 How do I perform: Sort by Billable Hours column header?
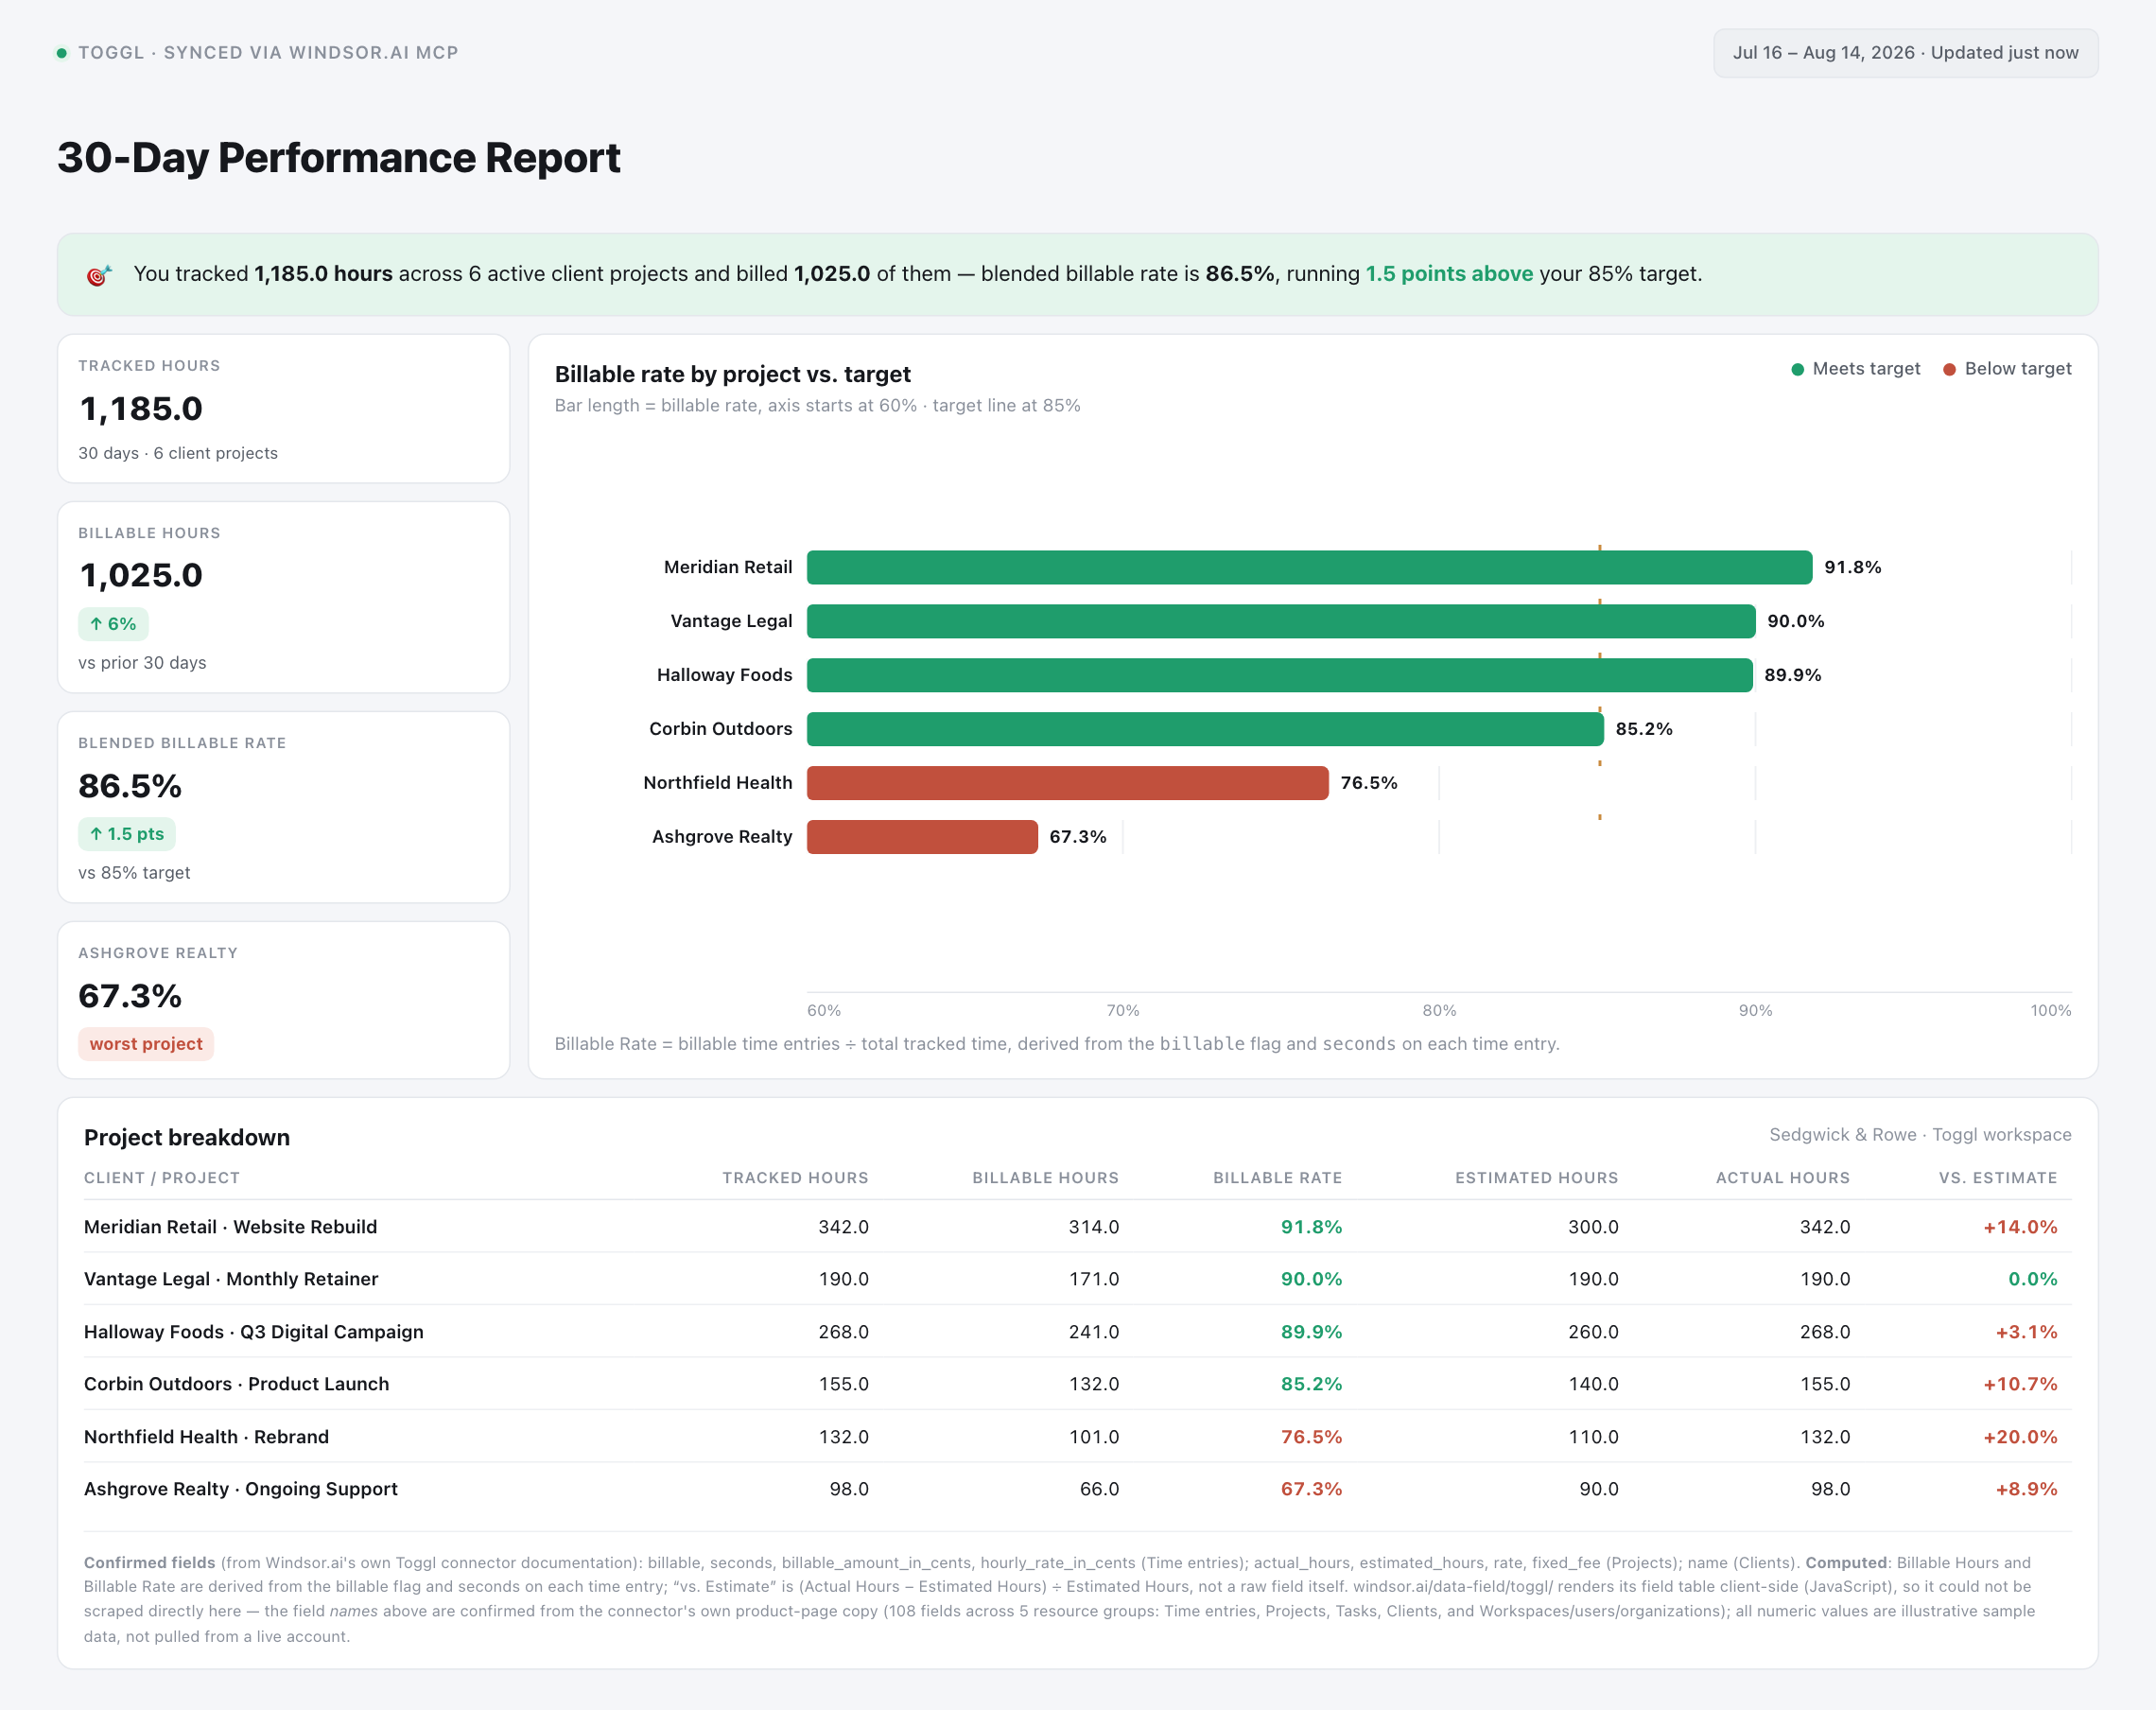[x=1045, y=1178]
